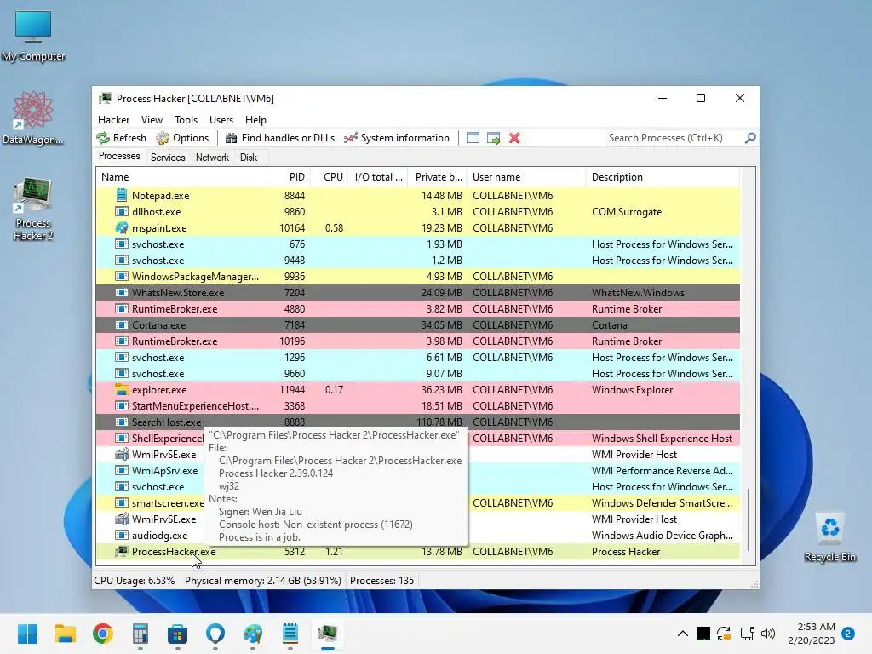Open the My Computer desktop icon

33,36
